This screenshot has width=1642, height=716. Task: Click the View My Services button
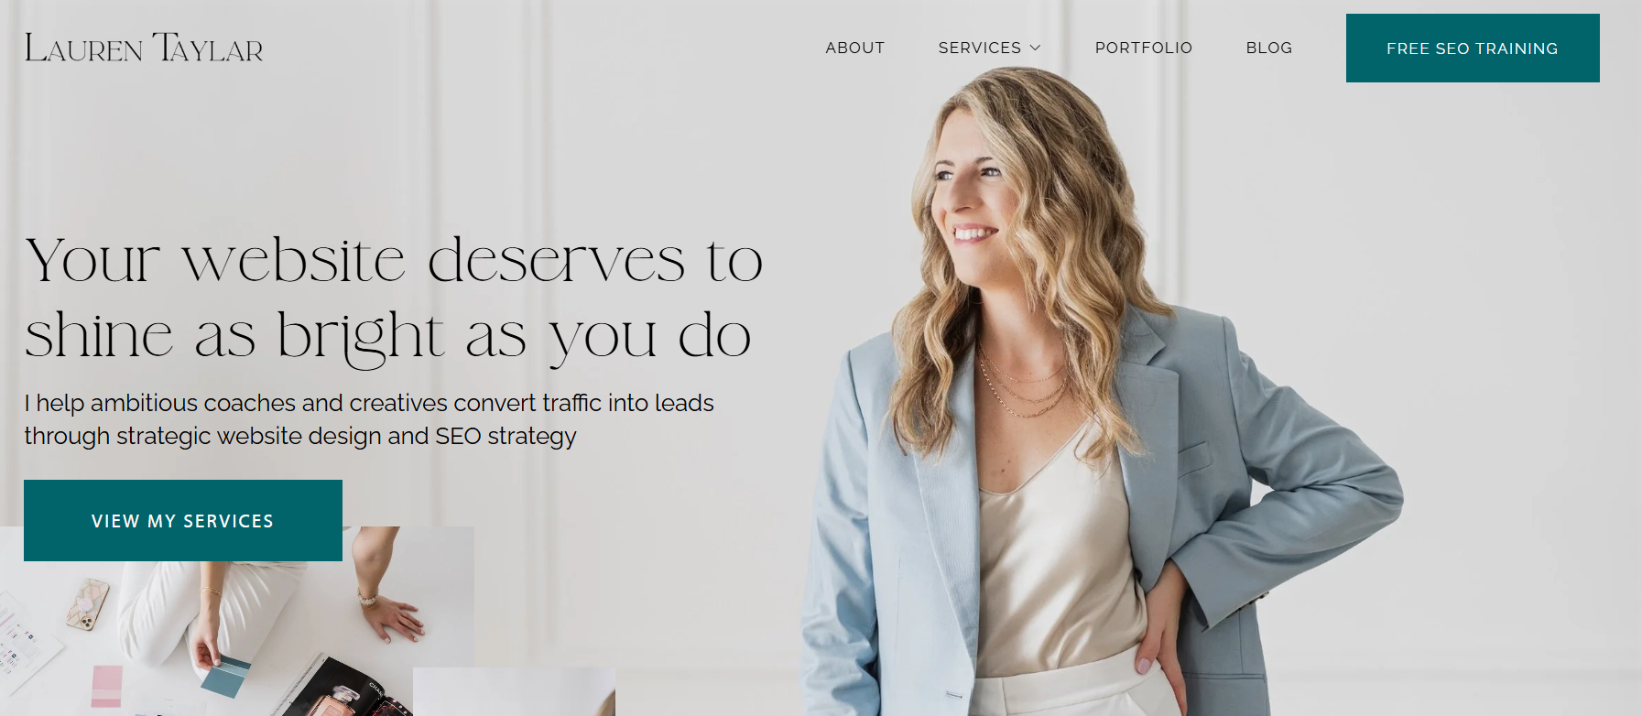tap(183, 520)
